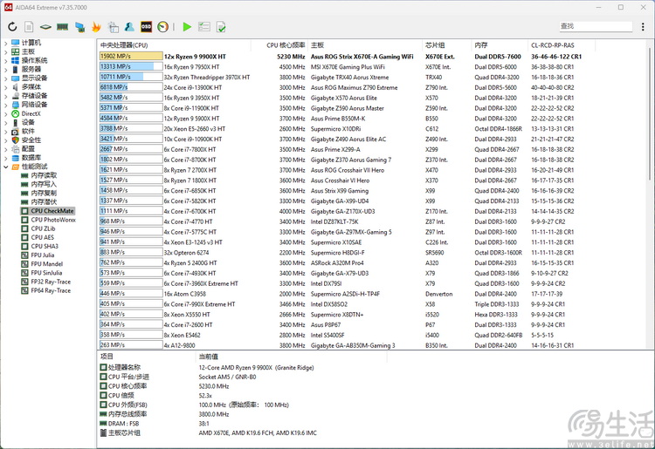This screenshot has width=655, height=449.
Task: Open the three-dot menu at top right
Action: (x=643, y=27)
